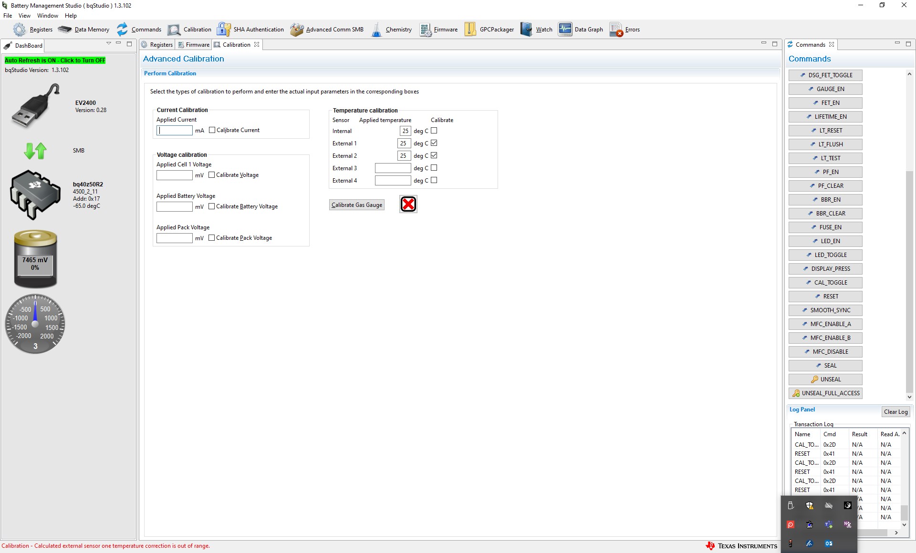Check External 3 calibrate checkbox
The image size is (916, 553).
434,168
